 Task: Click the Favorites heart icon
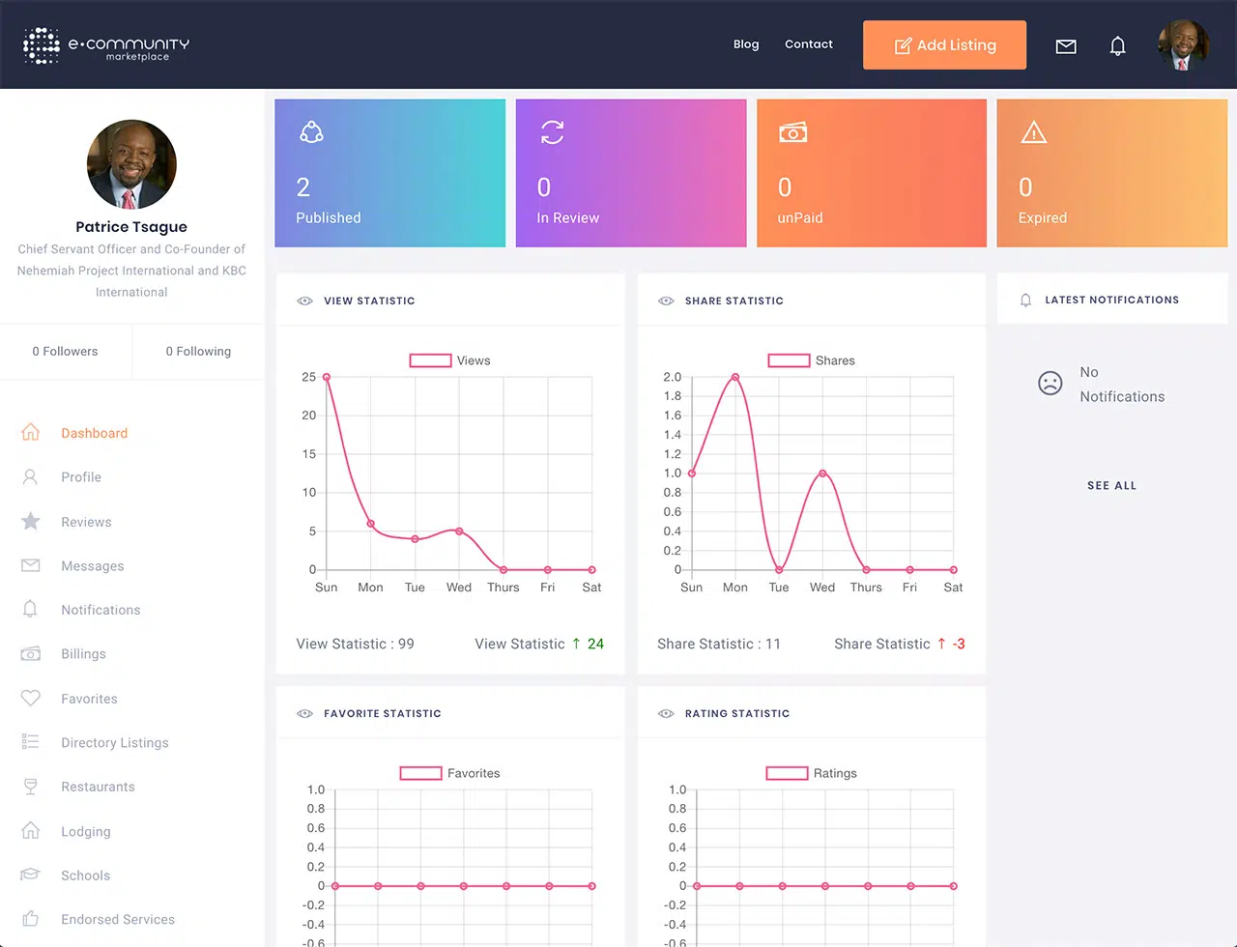31,698
